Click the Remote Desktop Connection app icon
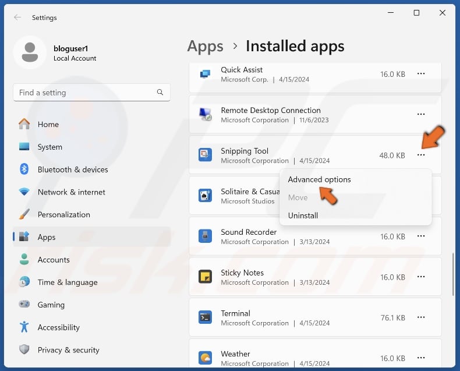This screenshot has height=371, width=460. pos(205,114)
